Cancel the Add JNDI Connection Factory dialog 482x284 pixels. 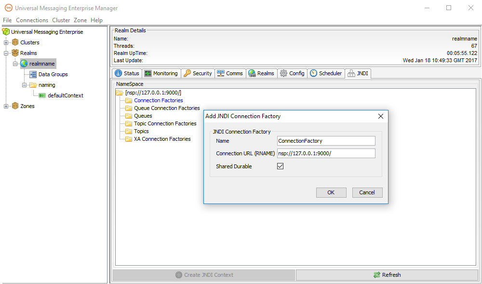click(x=367, y=192)
